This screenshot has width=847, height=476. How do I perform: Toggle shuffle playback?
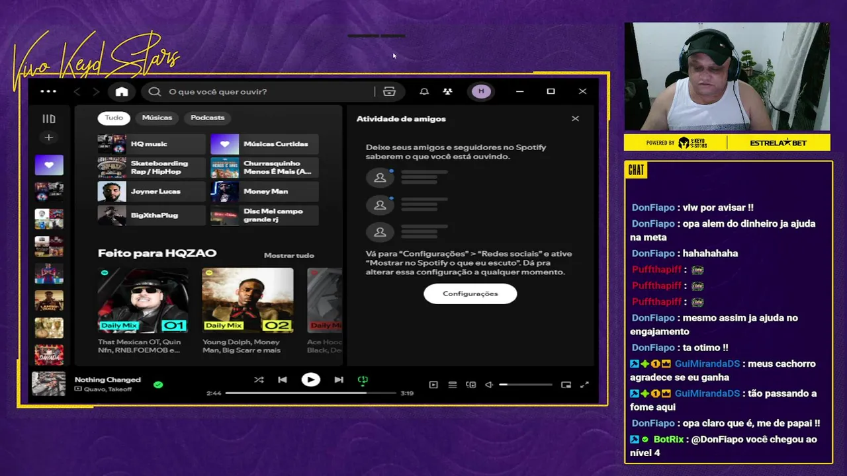(x=259, y=379)
